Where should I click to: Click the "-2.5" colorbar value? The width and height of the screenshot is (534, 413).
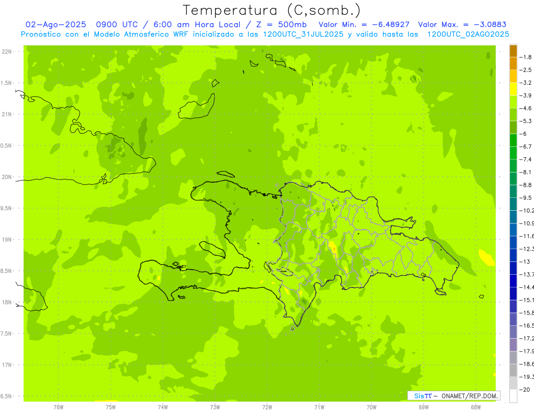526,70
